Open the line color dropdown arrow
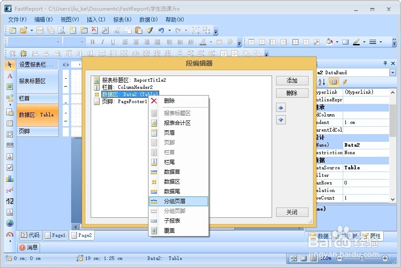The height and width of the screenshot is (268, 401). point(364,42)
